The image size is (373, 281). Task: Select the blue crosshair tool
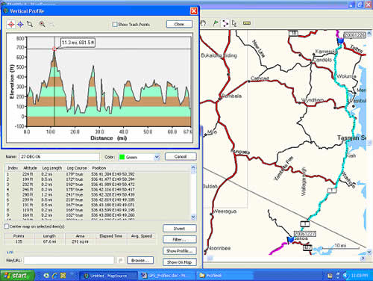(x=20, y=24)
